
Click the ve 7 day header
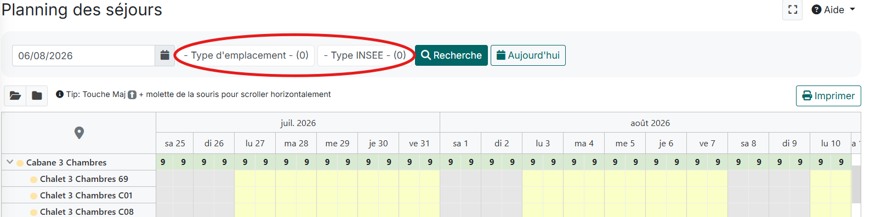(707, 144)
